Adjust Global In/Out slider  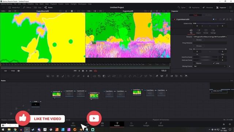tap(210, 23)
